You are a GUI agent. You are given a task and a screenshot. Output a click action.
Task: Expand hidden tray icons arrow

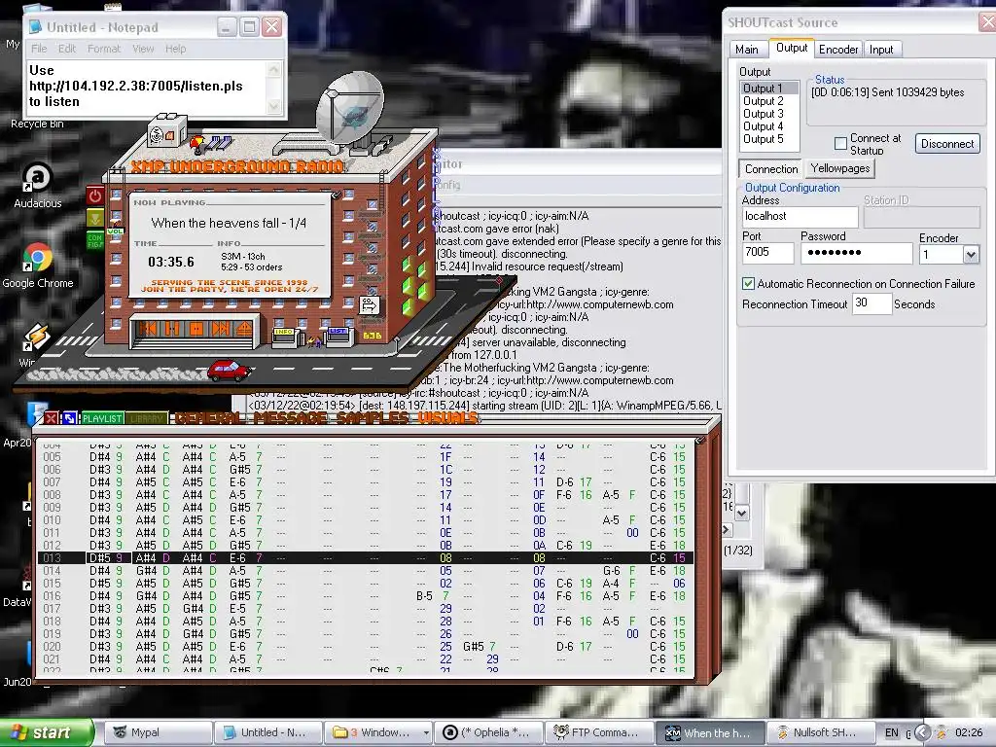922,733
